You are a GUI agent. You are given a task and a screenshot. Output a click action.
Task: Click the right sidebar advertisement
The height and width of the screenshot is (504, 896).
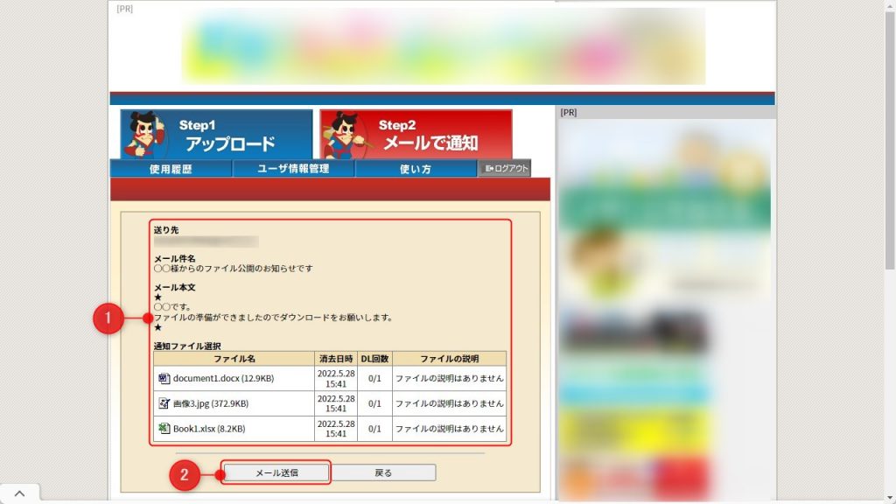point(665,309)
